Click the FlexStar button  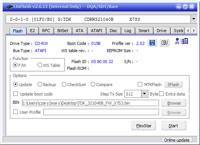point(143,126)
